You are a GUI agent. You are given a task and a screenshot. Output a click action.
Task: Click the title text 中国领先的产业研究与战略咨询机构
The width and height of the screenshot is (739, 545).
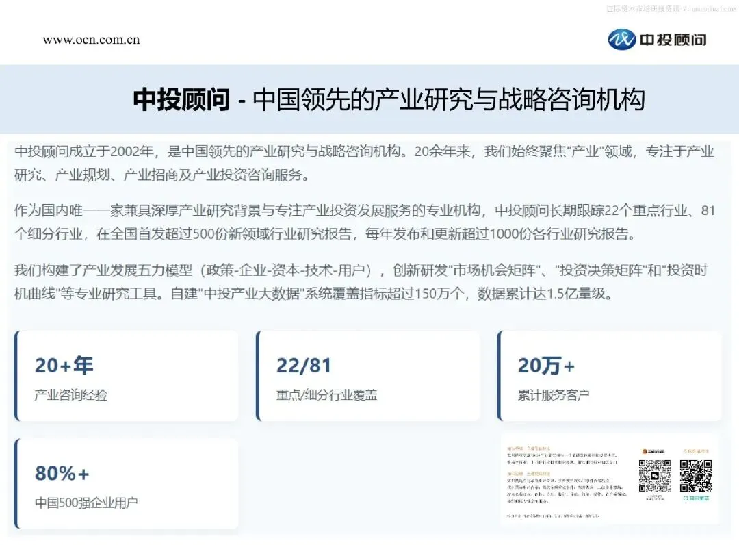[x=449, y=99]
